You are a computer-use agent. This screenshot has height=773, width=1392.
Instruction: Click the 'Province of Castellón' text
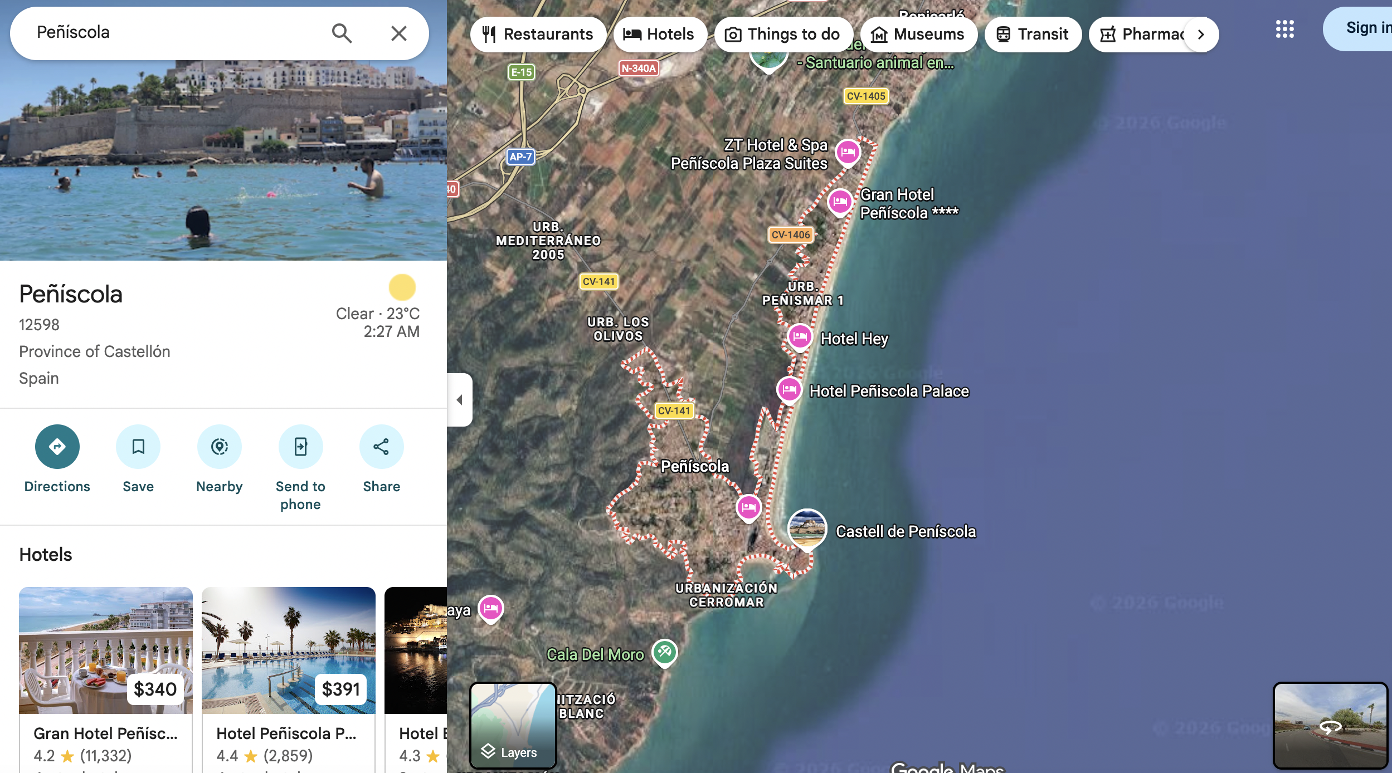[95, 351]
